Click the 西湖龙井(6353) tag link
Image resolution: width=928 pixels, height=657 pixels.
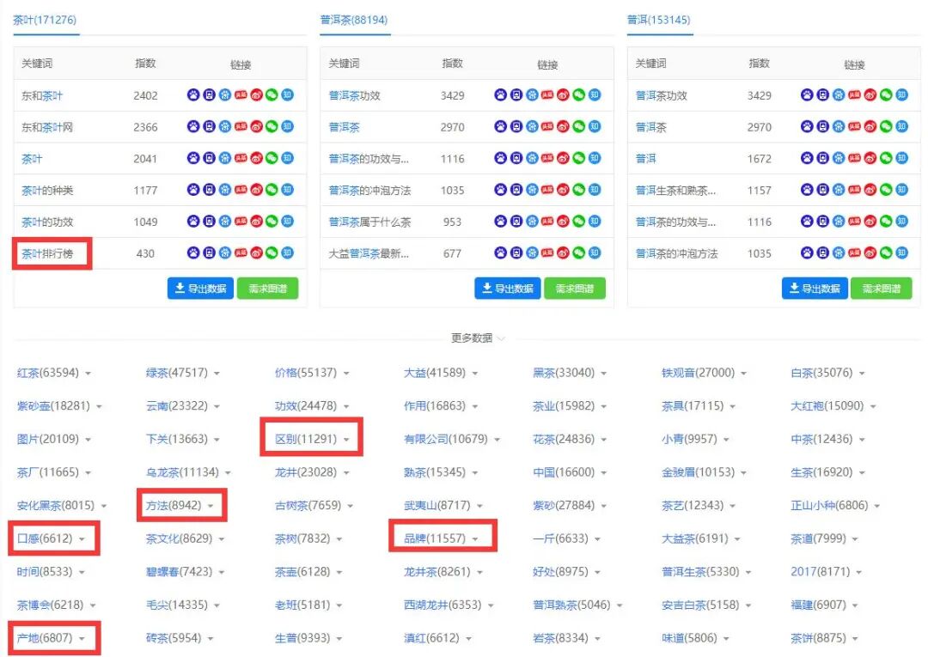pyautogui.click(x=443, y=605)
